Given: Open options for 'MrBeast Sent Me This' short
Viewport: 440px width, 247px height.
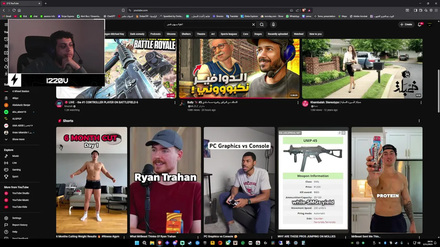Looking at the screenshot, I should coord(419,237).
